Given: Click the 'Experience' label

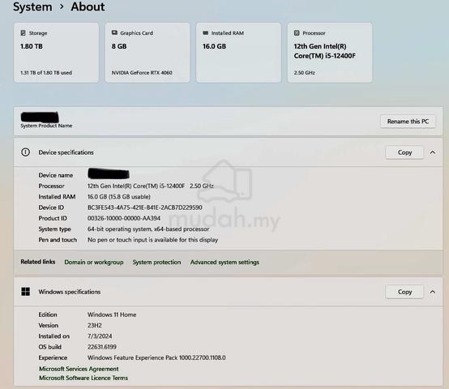Looking at the screenshot, I should (53, 358).
